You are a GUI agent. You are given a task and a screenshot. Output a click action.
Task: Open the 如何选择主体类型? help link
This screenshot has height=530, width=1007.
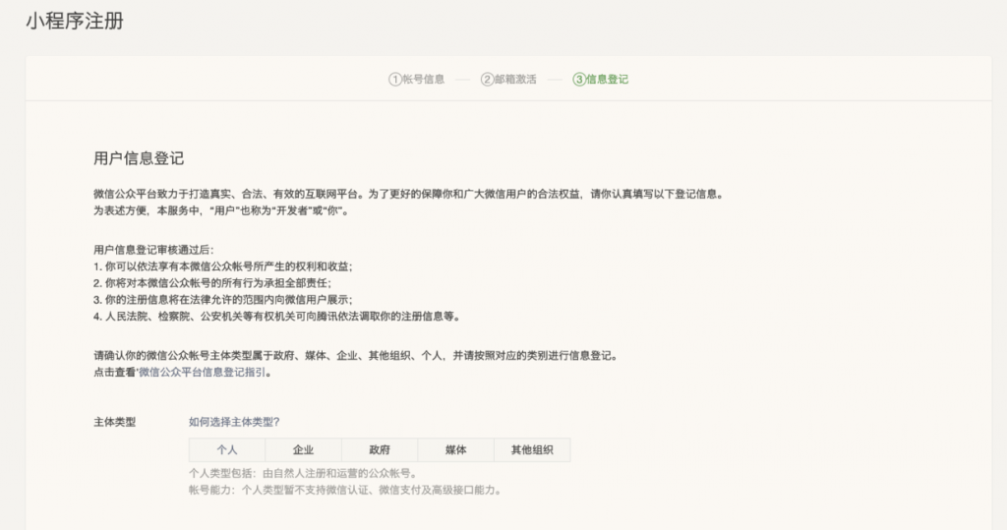[234, 422]
